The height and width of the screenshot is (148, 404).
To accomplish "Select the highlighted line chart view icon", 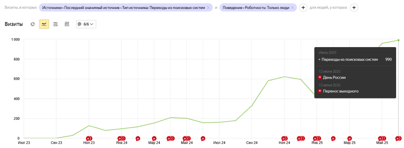I will 44,24.
